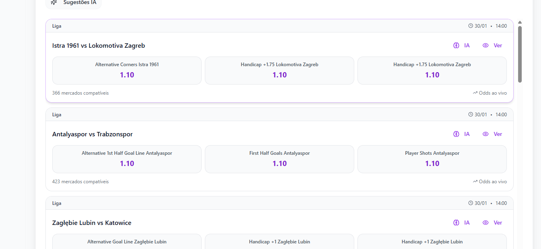Click the clock icon on Istra 1961 card header
The image size is (541, 249).
point(470,25)
